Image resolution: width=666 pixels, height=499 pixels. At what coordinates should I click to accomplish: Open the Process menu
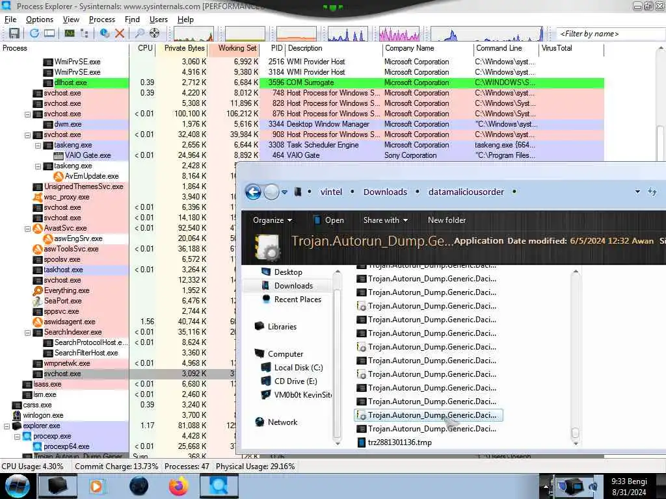[x=102, y=19]
